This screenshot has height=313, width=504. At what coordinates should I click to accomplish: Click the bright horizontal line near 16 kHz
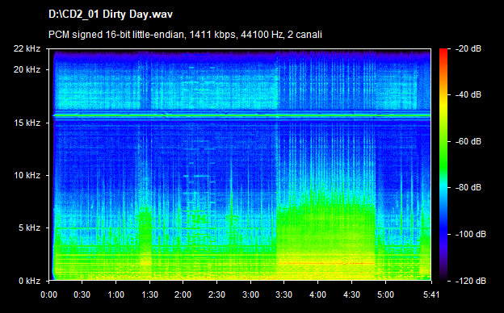coord(241,115)
